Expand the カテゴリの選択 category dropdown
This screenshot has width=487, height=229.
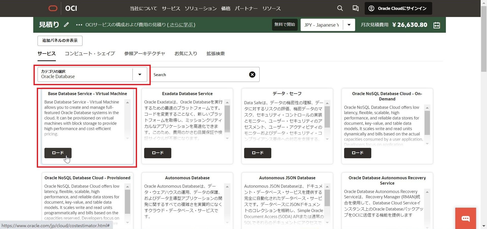(x=140, y=75)
